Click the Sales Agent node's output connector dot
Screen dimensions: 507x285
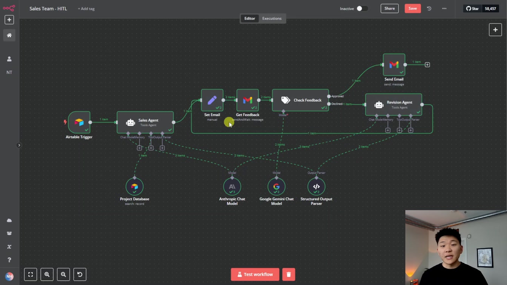tap(174, 122)
